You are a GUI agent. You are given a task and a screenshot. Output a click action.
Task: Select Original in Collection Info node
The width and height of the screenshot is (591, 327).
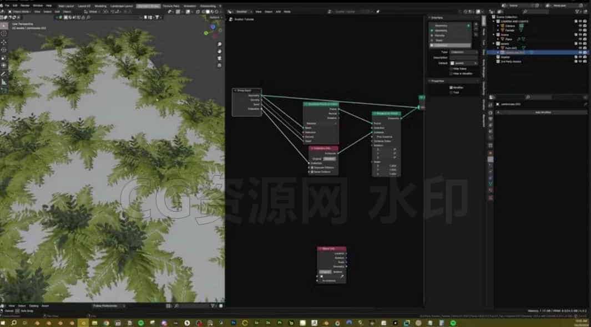coord(317,159)
